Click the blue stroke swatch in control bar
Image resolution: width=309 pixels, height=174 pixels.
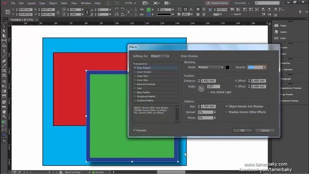click(149, 14)
